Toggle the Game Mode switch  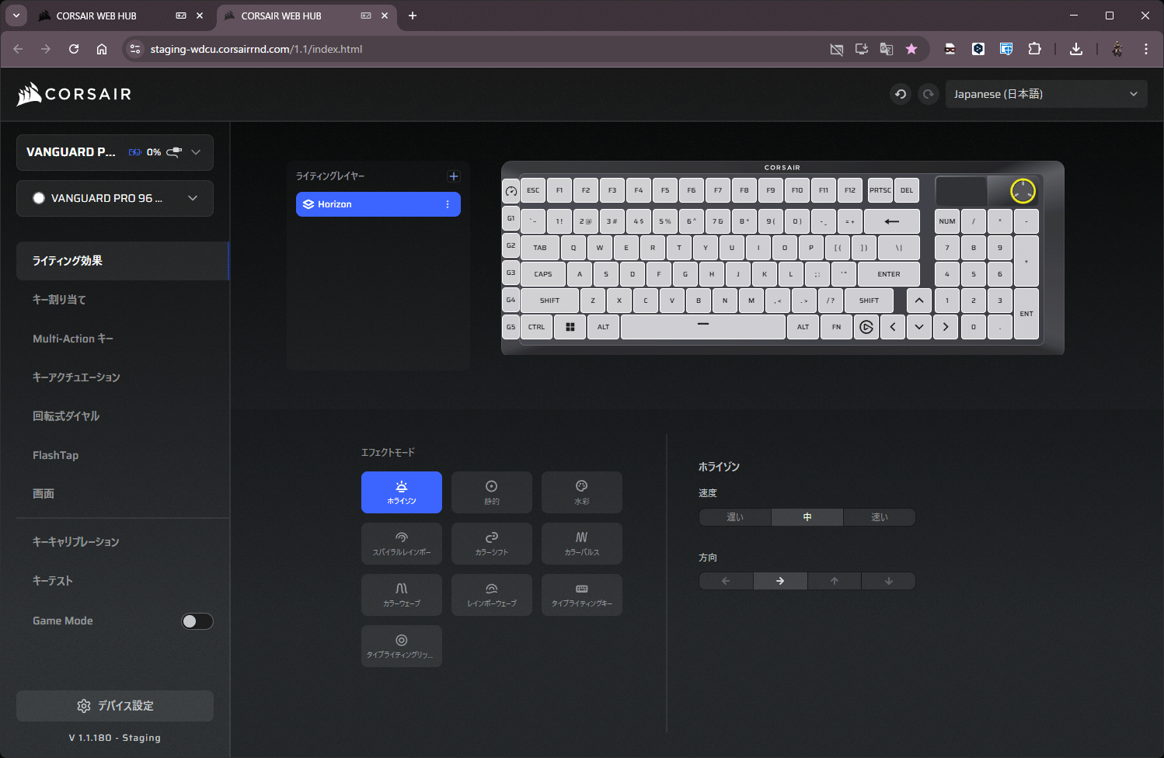(x=197, y=621)
